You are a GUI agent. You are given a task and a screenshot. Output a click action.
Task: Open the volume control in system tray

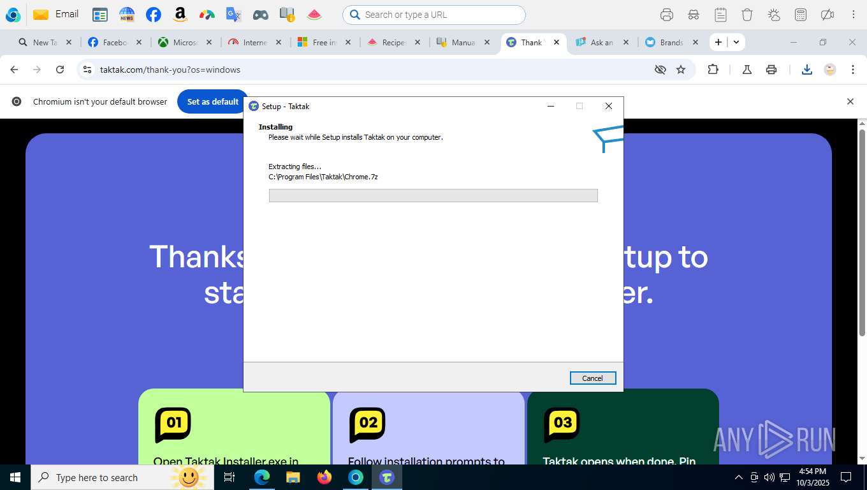coord(769,477)
